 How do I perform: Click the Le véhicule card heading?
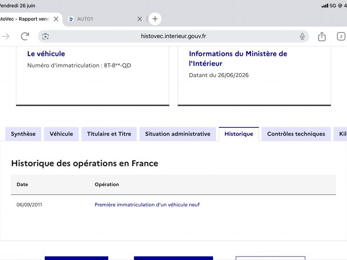point(46,54)
